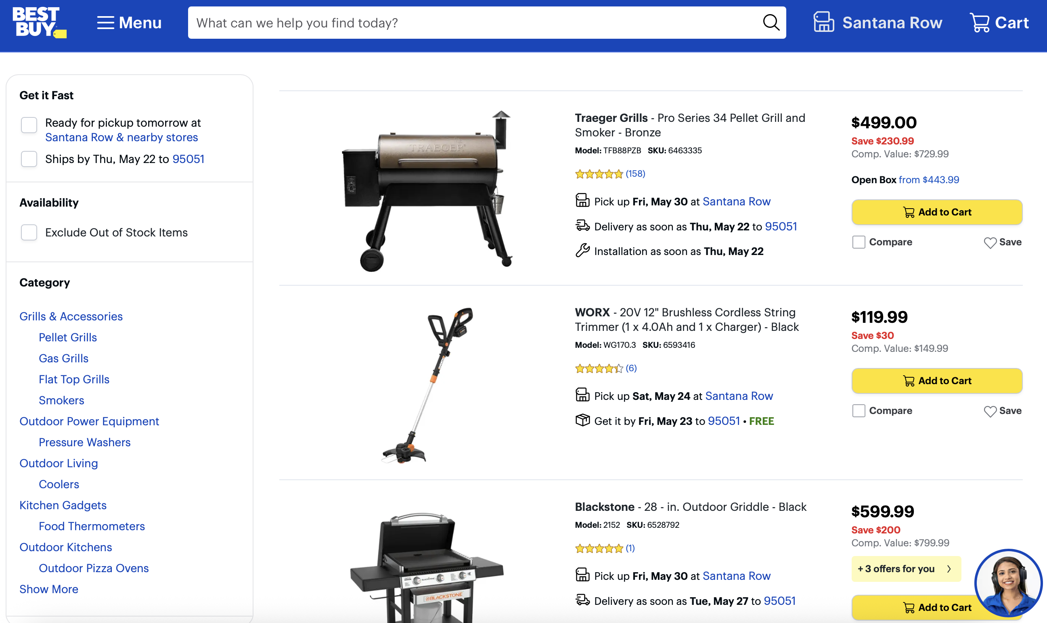Viewport: 1047px width, 623px height.
Task: Tick Compare for the Traeger grill
Action: click(859, 242)
